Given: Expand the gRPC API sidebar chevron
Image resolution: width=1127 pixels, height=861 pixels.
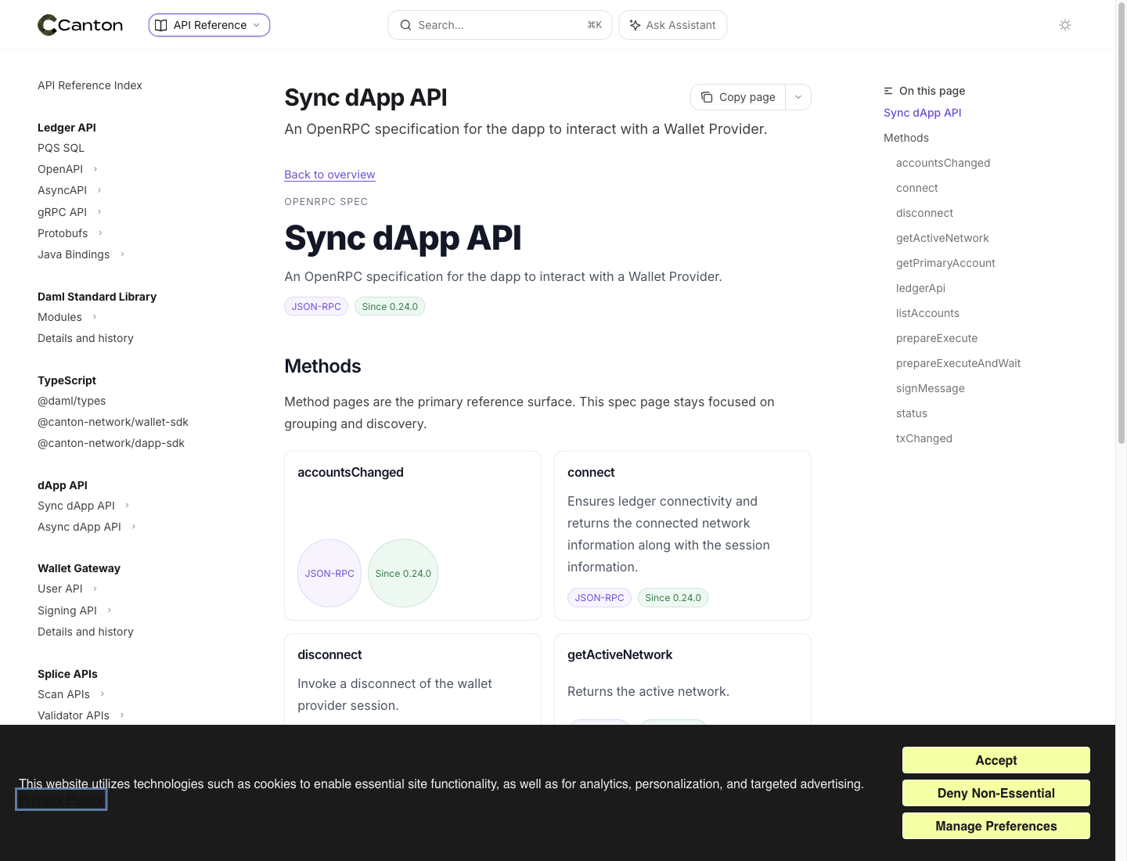Looking at the screenshot, I should point(99,212).
